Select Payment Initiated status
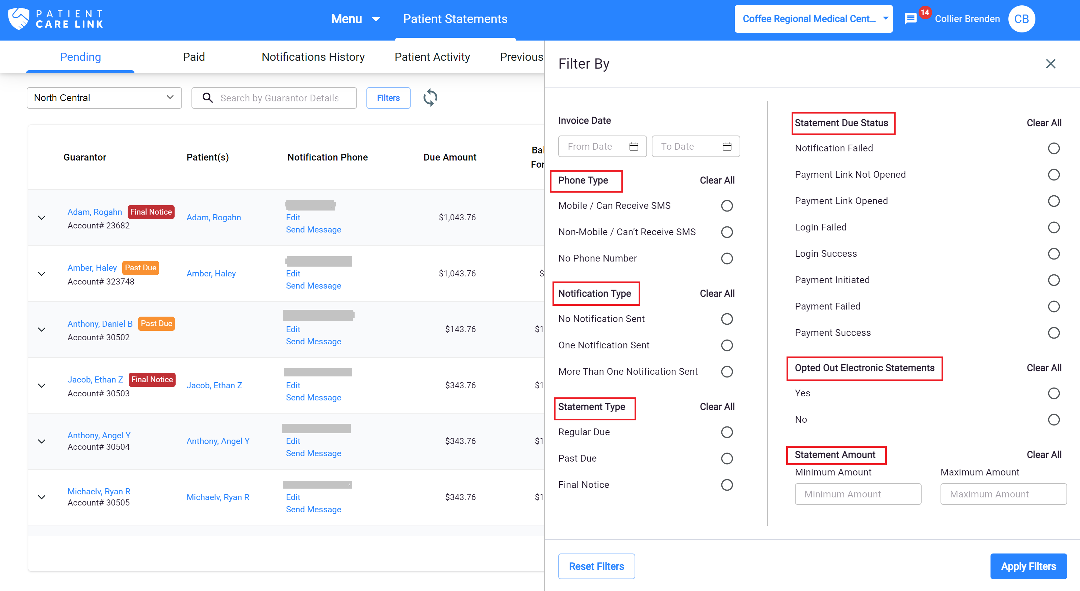This screenshot has height=591, width=1080. (1054, 280)
